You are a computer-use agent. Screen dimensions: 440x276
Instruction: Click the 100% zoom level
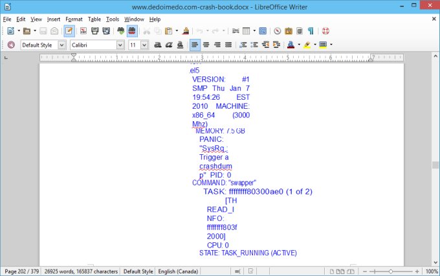point(432,271)
